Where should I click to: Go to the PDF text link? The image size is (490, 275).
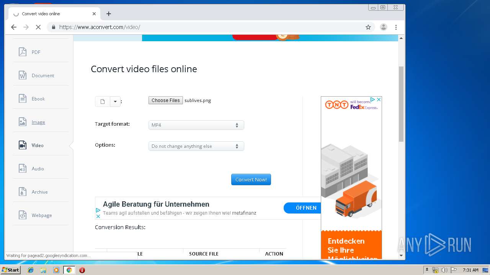point(36,52)
